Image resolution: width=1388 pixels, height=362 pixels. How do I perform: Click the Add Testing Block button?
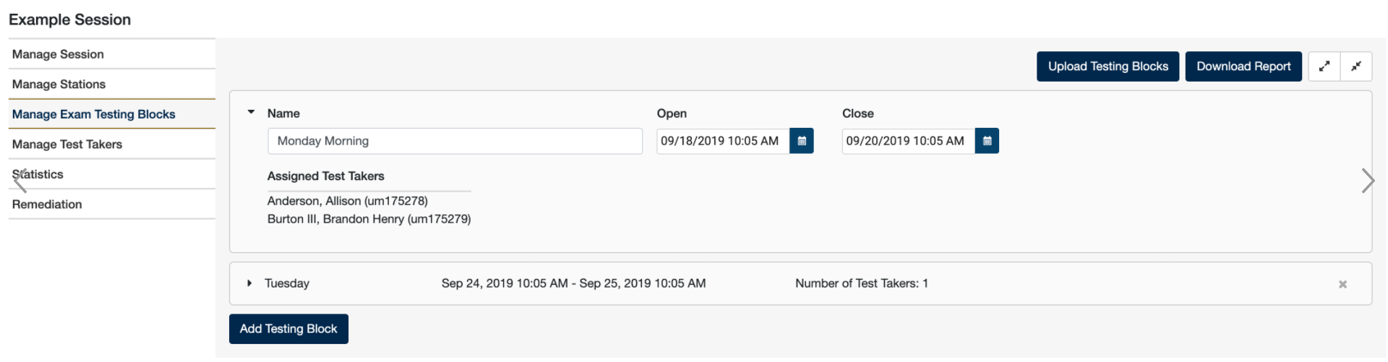(288, 329)
